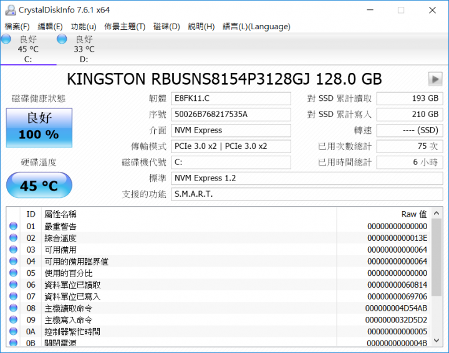The width and height of the screenshot is (449, 353).
Task: Click the drive letter field C:
Action: tap(231, 162)
